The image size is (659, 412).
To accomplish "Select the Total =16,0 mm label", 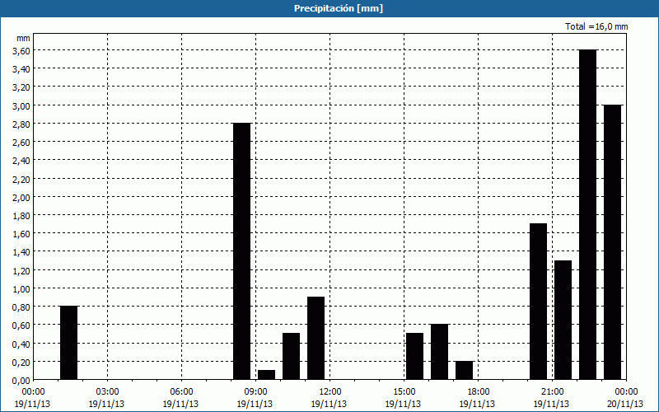I will (596, 26).
